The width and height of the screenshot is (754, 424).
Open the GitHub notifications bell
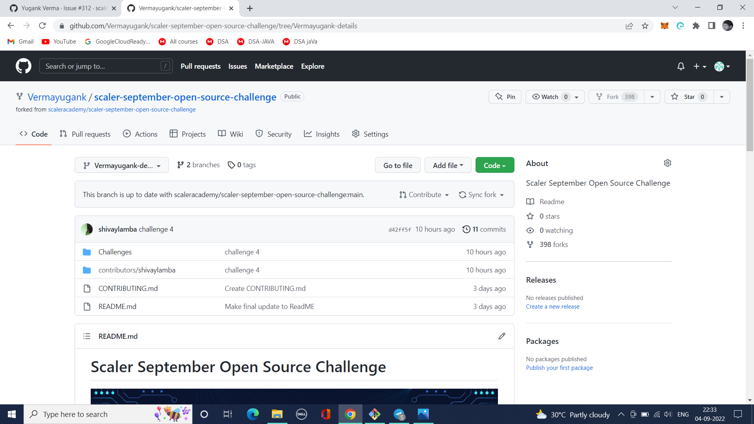681,66
